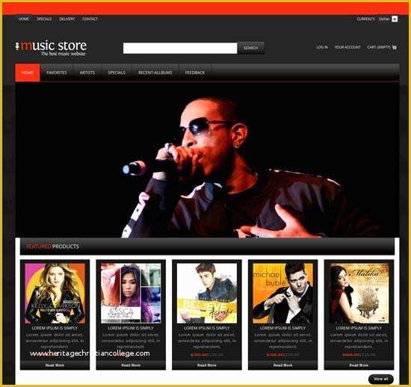Click Read More under Kelly Clarkson album

55,365
